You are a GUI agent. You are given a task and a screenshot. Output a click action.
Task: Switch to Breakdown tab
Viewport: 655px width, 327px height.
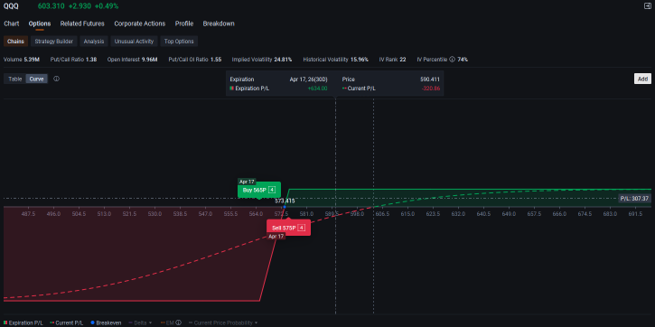click(x=219, y=23)
